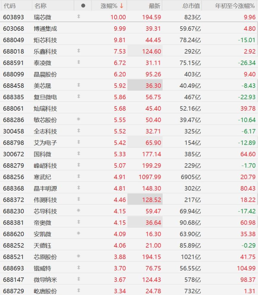Click market cap 90.68亿
The height and width of the screenshot is (295, 258).
[190, 223]
